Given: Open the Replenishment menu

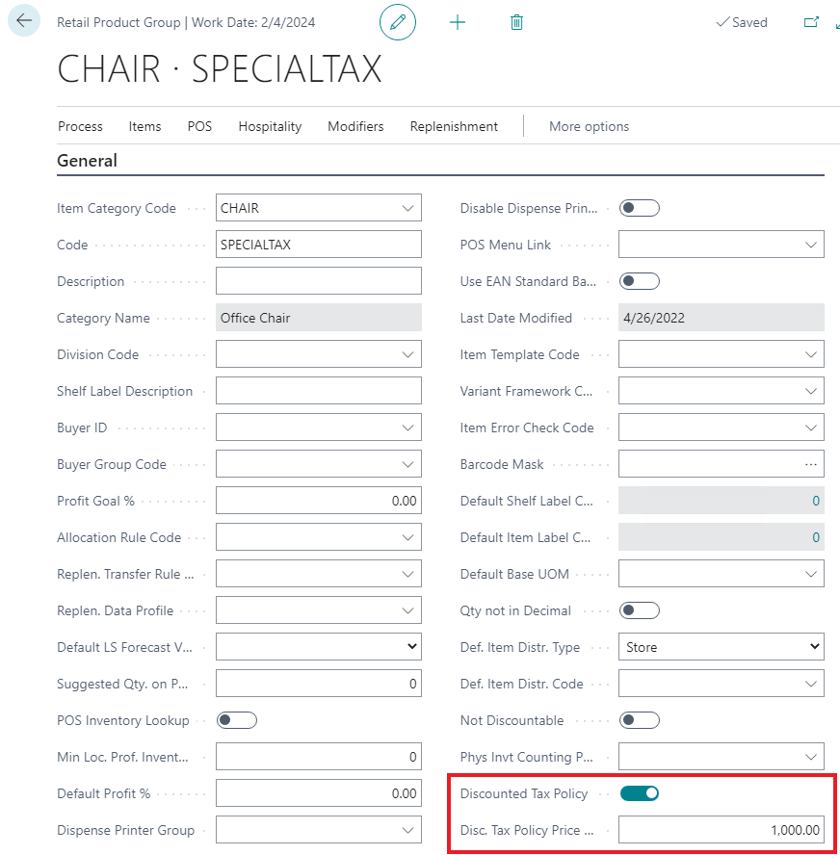Looking at the screenshot, I should [x=454, y=126].
